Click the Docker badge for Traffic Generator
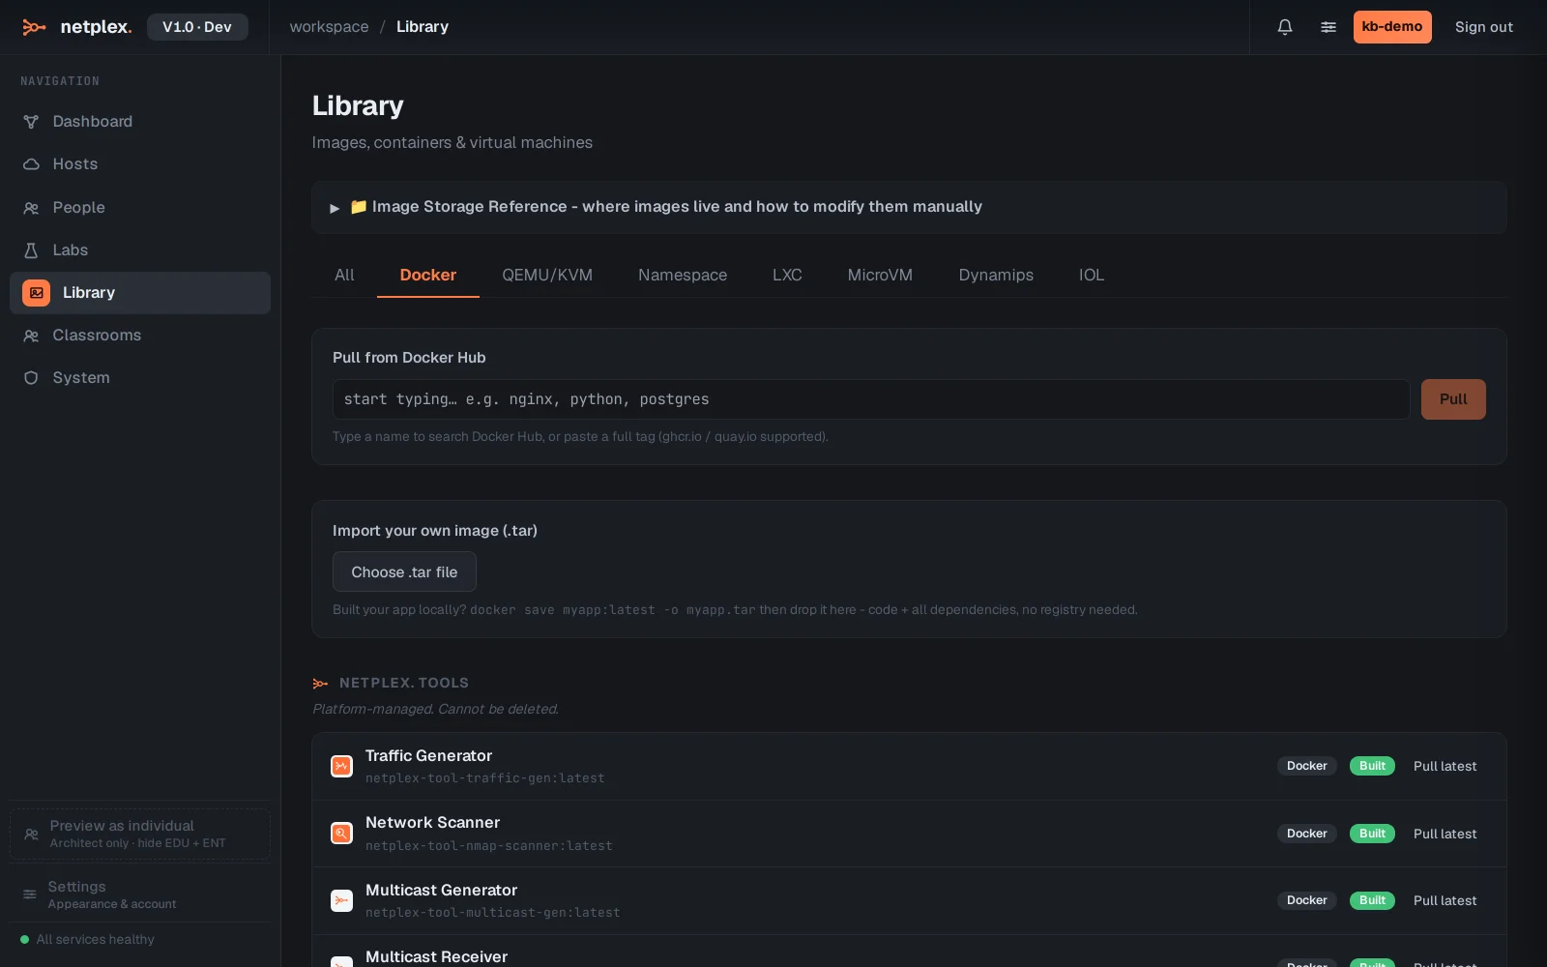Screen dimensions: 1547x967 1306,766
